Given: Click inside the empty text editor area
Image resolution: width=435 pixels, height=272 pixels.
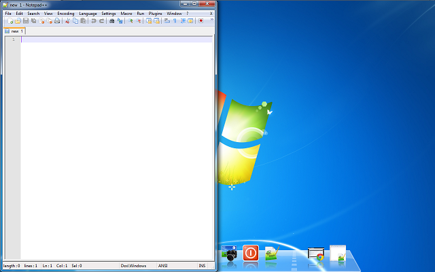Looking at the screenshot, I should pyautogui.click(x=116, y=136).
